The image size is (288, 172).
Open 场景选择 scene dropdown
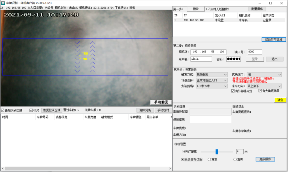(x=212, y=80)
